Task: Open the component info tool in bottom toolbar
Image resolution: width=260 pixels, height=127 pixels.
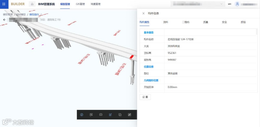Action: (82, 115)
